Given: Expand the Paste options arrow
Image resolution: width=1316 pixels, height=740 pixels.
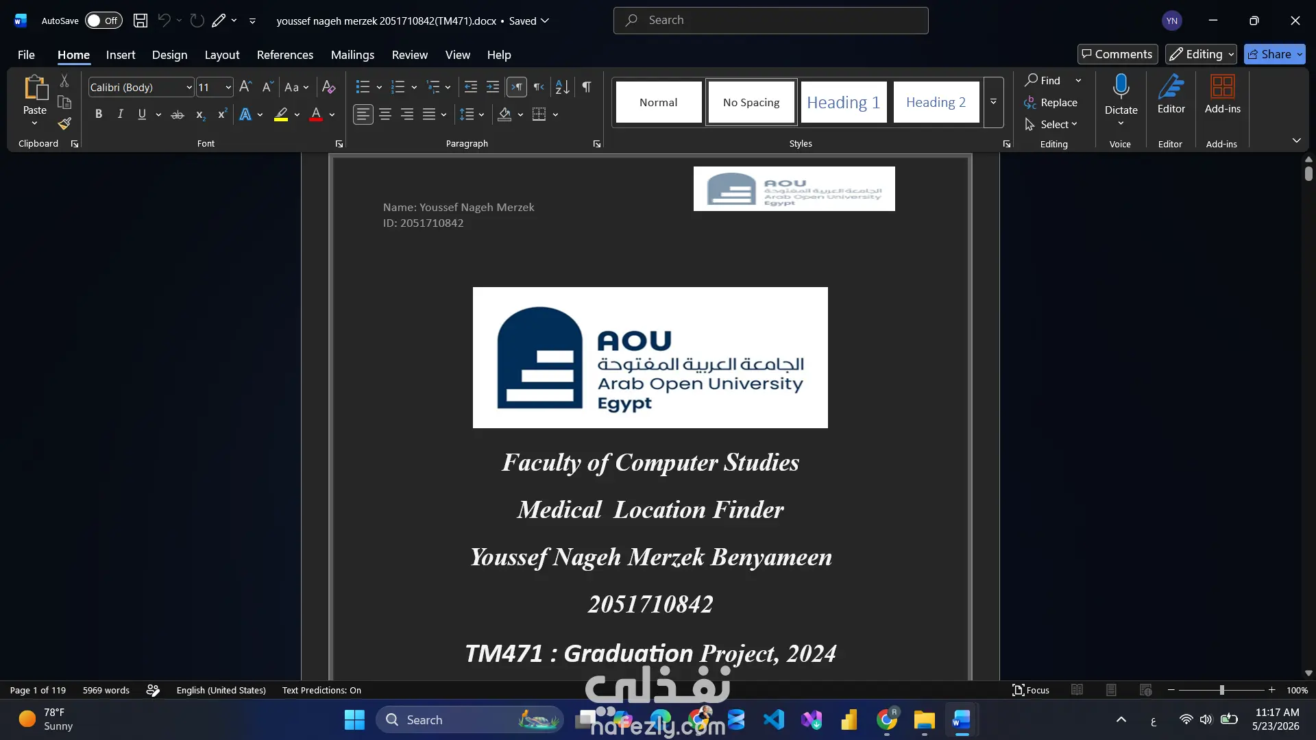Looking at the screenshot, I should (x=35, y=123).
